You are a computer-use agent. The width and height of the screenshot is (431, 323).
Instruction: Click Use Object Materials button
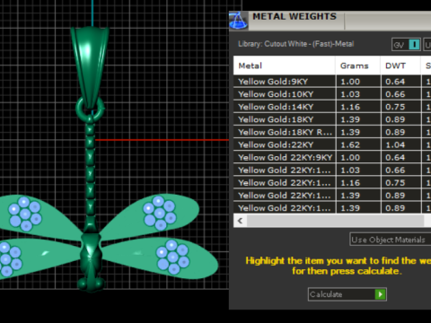click(391, 240)
